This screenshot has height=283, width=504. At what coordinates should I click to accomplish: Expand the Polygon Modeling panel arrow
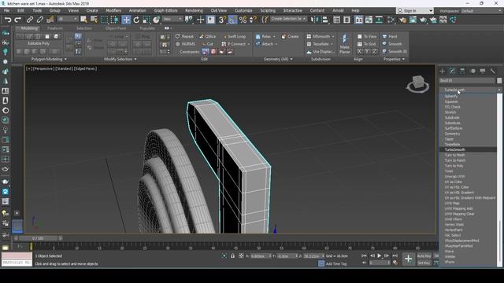pyautogui.click(x=65, y=60)
